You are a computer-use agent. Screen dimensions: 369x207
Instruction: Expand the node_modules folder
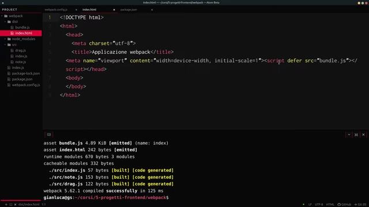pos(5,39)
